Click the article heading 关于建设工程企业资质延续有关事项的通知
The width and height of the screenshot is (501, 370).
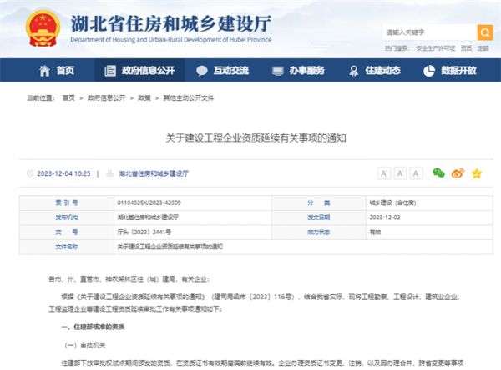[256, 137]
